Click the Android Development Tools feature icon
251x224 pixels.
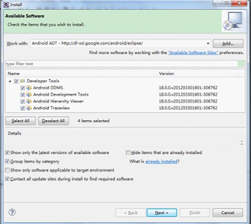tap(29, 95)
